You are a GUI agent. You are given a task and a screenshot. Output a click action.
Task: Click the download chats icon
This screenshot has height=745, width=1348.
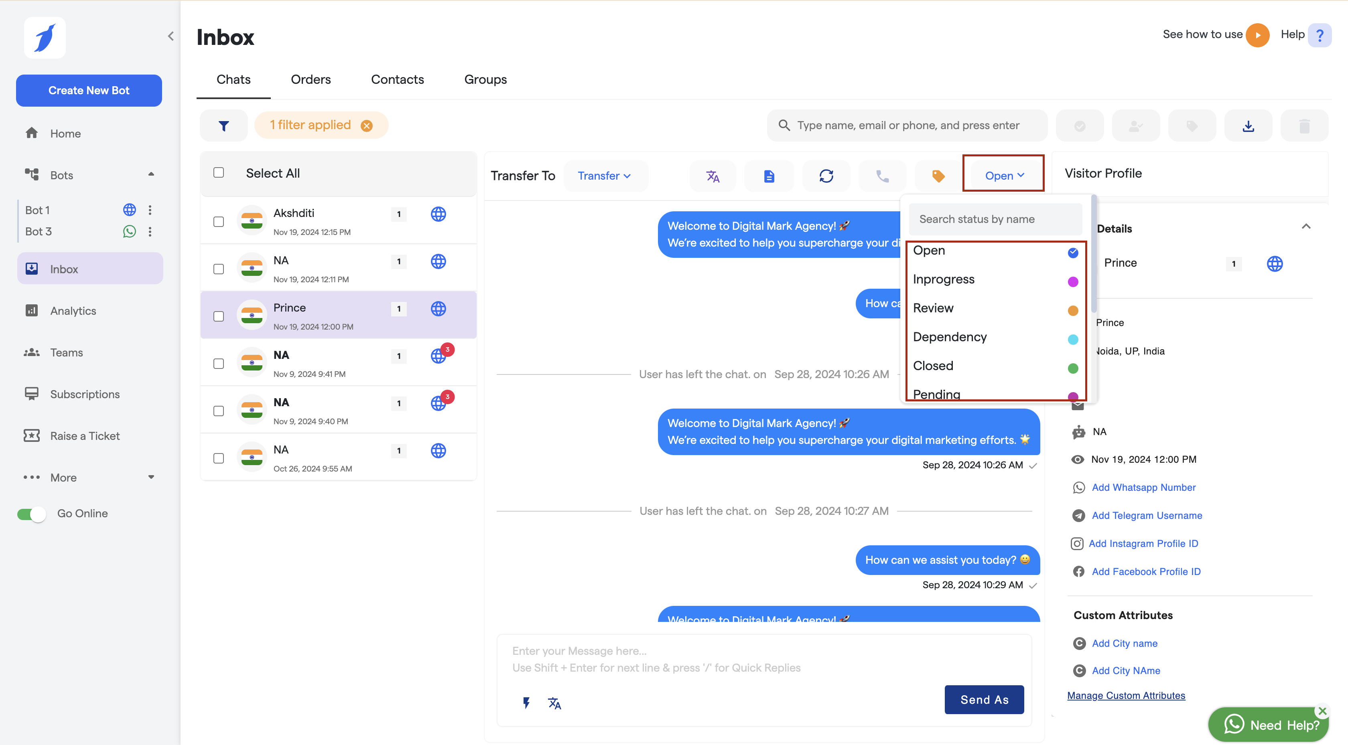point(1248,126)
